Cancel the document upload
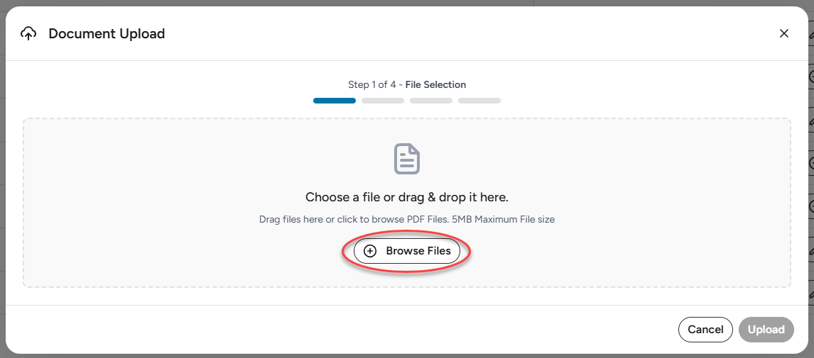 tap(705, 330)
